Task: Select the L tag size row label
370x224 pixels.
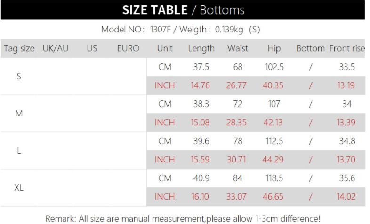Action: pos(19,150)
